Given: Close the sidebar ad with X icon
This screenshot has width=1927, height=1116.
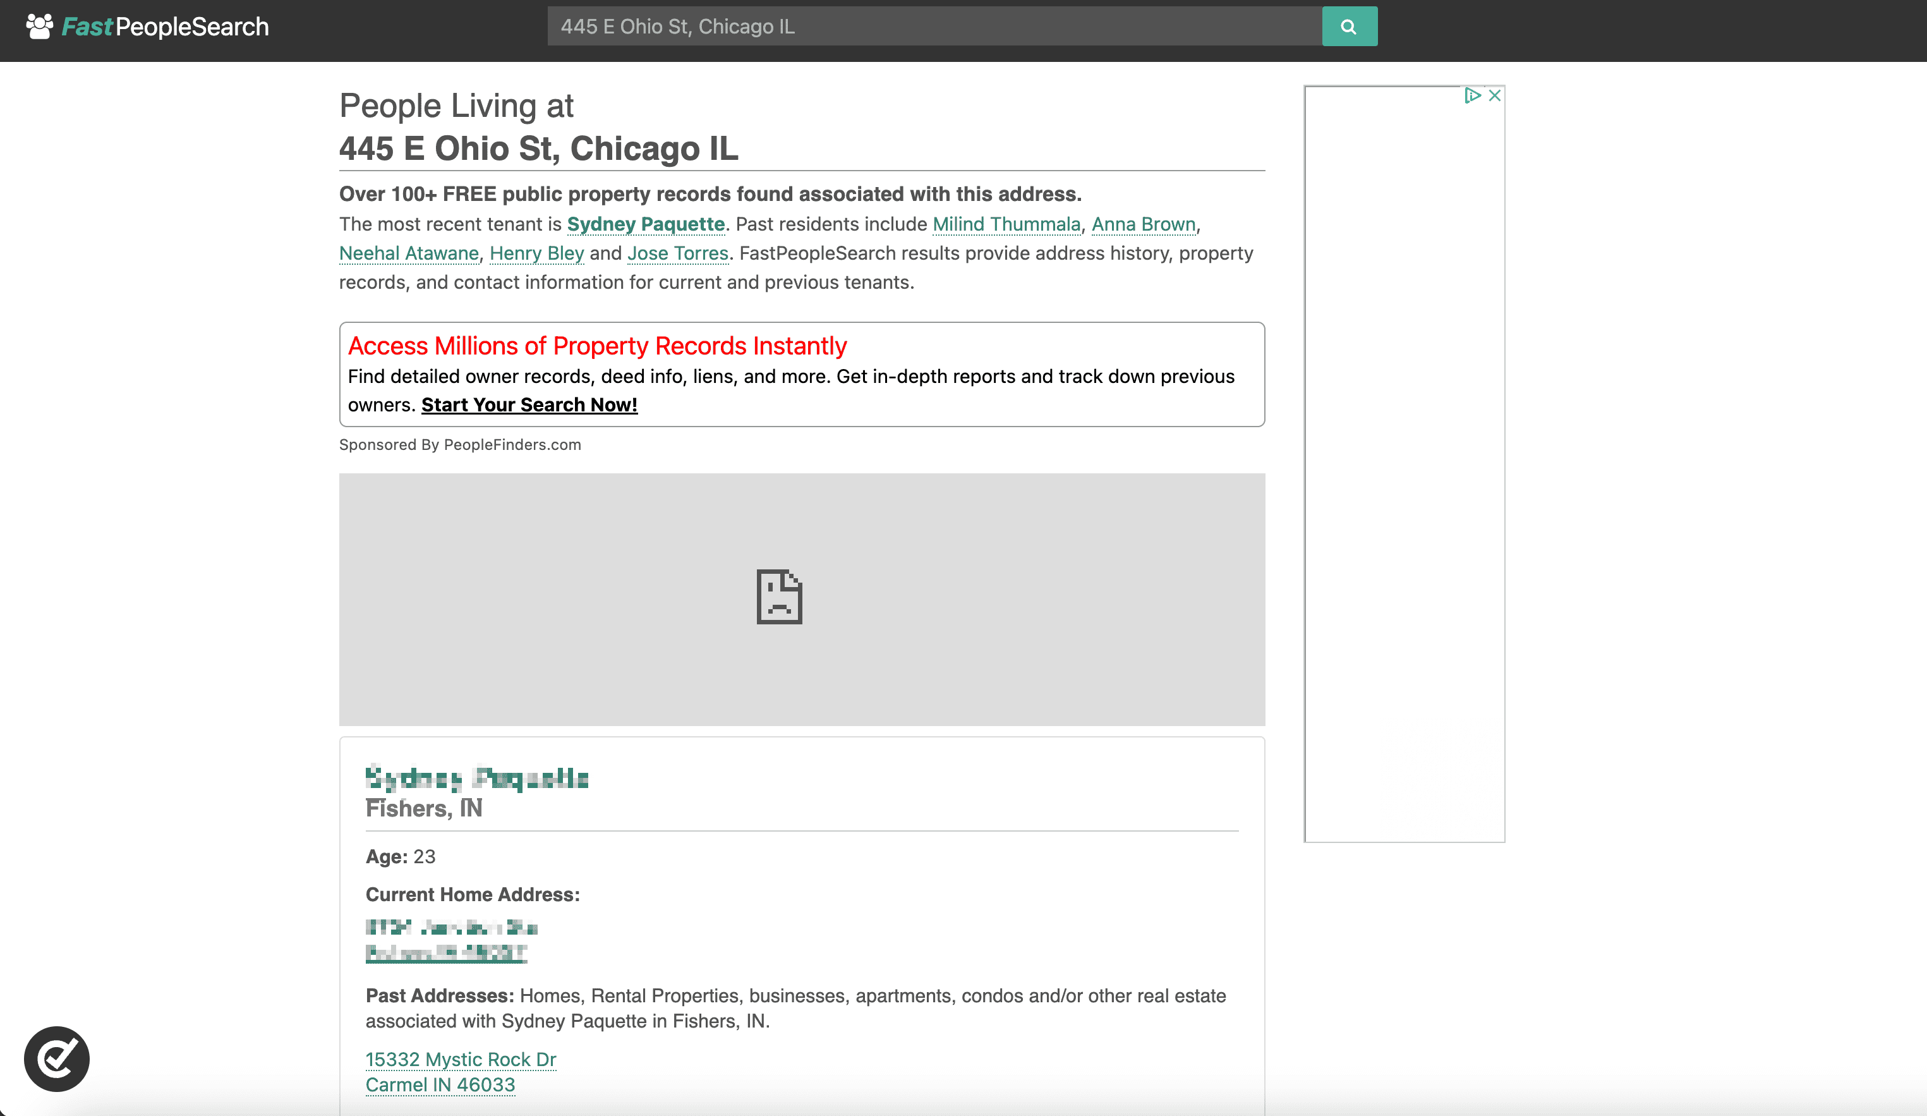Looking at the screenshot, I should (x=1494, y=95).
